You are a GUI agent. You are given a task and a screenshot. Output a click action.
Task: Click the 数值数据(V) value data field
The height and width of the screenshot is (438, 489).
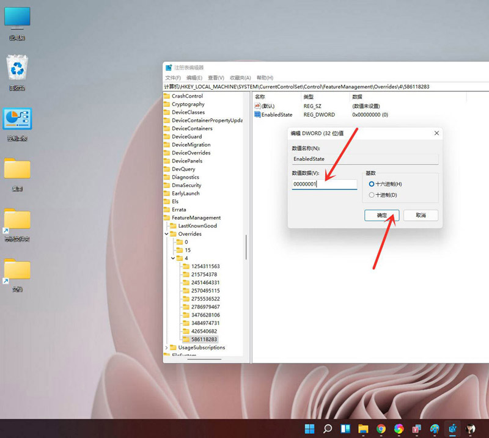click(x=324, y=184)
